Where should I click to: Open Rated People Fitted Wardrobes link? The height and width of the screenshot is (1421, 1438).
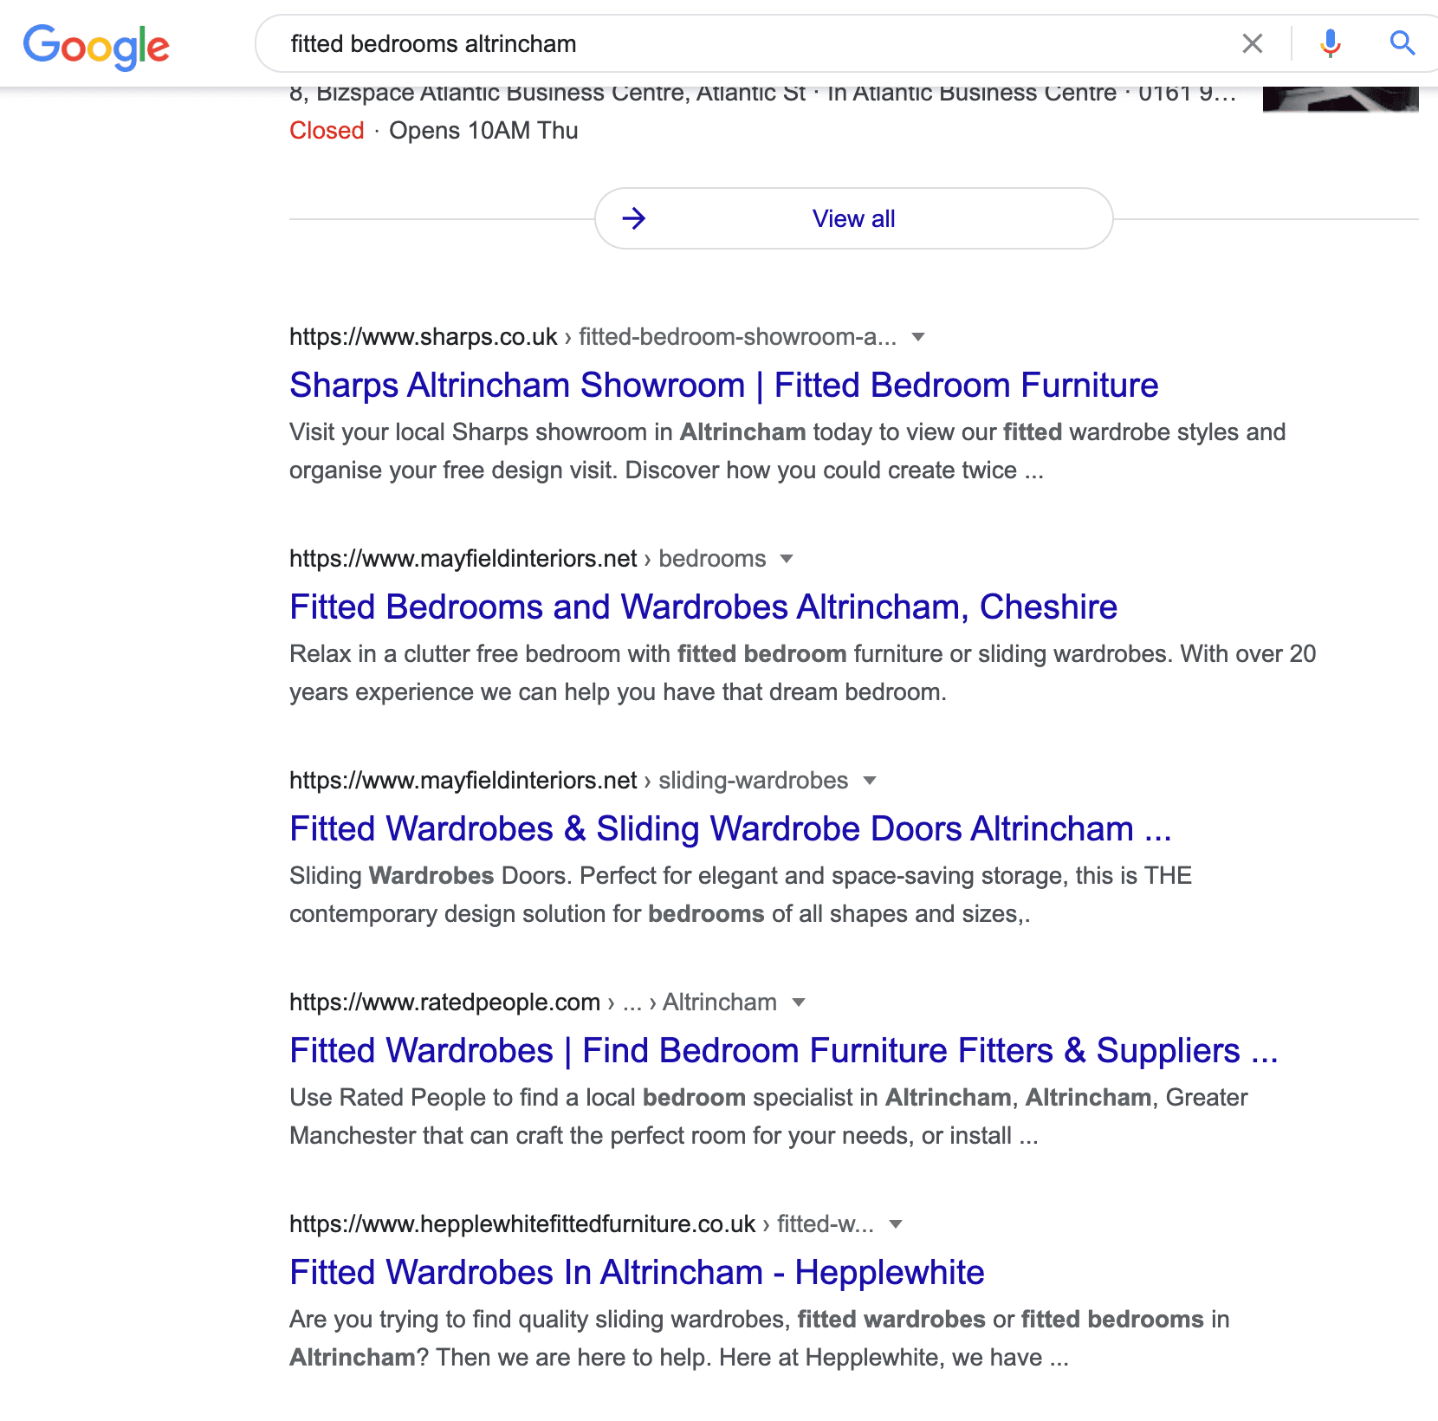point(784,1051)
